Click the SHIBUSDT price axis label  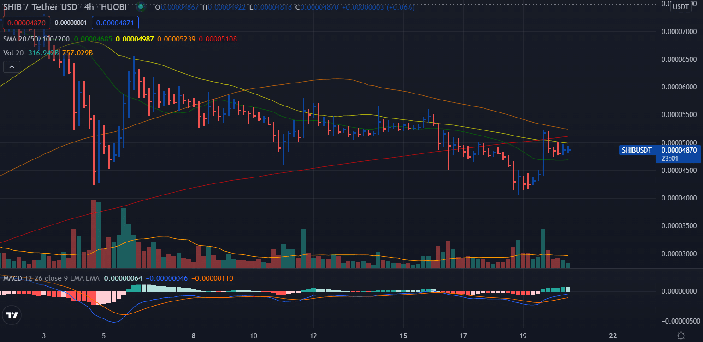[637, 150]
